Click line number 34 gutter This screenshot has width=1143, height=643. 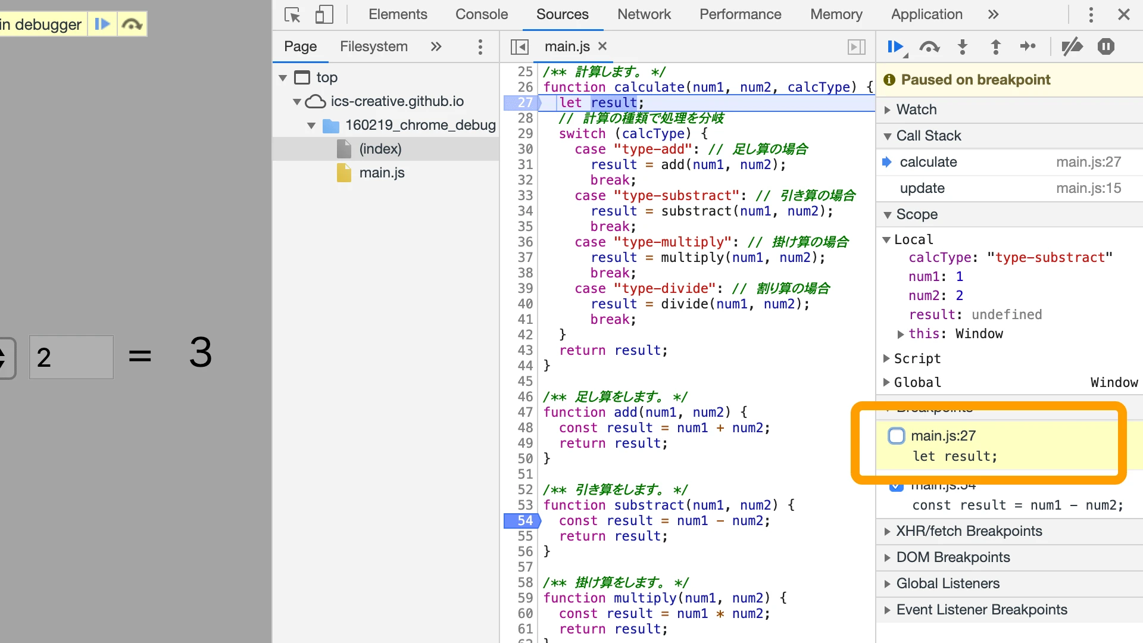point(524,211)
